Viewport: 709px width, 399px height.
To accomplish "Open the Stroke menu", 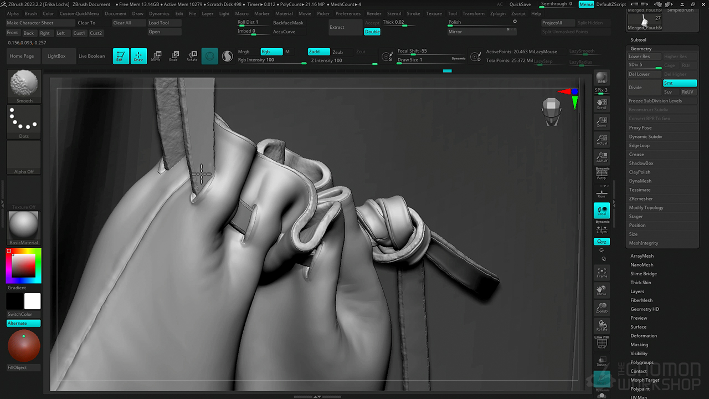I will click(413, 13).
